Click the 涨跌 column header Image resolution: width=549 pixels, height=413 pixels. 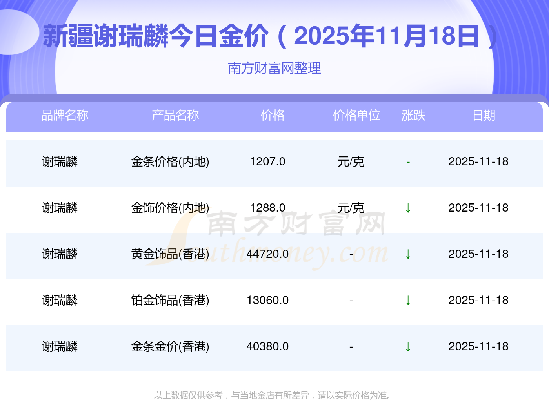[x=413, y=115]
